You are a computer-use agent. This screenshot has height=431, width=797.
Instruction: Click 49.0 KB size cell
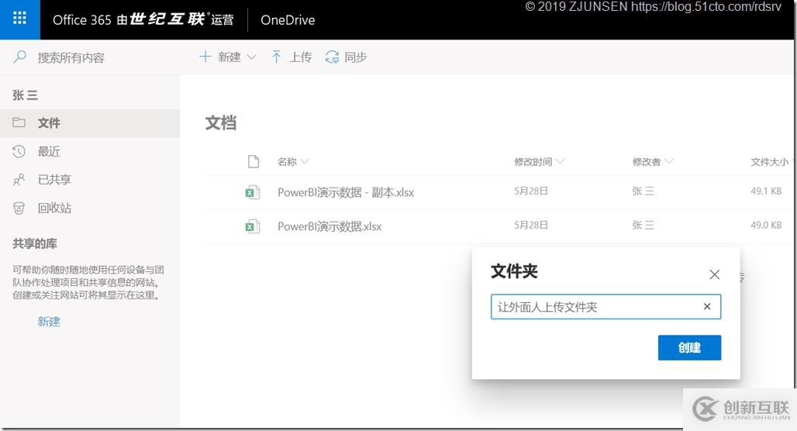[766, 225]
